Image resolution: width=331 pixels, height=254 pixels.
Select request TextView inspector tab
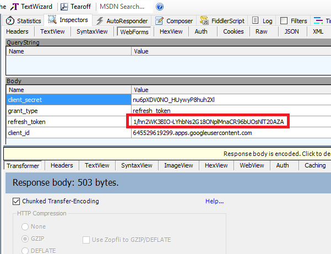point(52,31)
